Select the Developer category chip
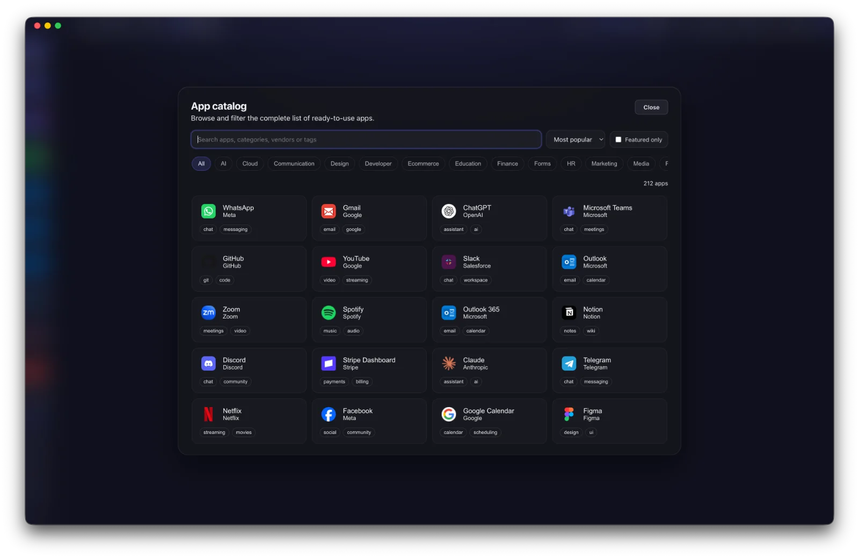The image size is (859, 558). pos(378,164)
